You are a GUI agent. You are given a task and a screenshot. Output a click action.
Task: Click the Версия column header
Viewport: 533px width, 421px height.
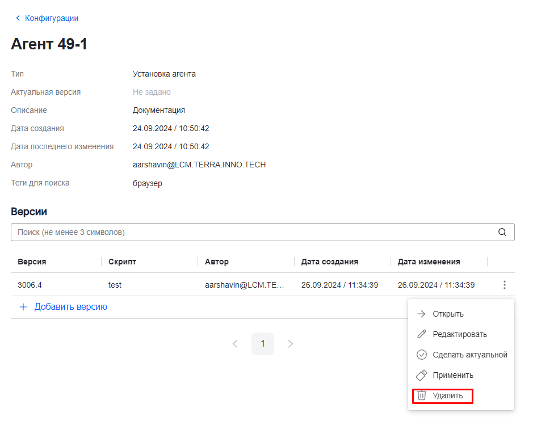coord(32,262)
